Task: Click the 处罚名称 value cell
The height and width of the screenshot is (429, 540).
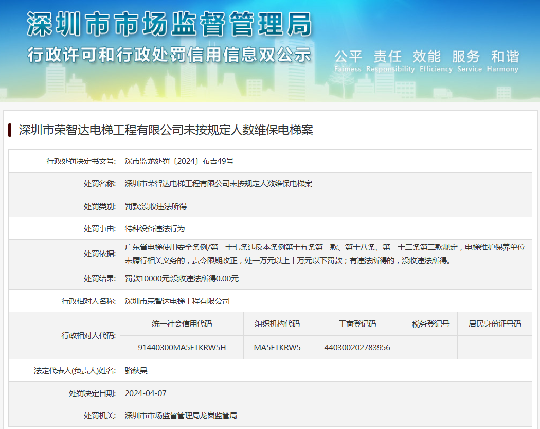Action: coord(218,184)
